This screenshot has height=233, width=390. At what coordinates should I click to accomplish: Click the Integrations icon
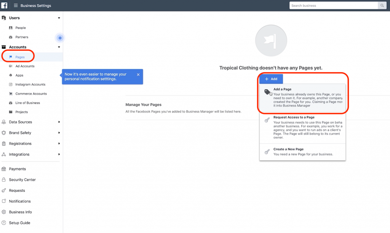4,154
